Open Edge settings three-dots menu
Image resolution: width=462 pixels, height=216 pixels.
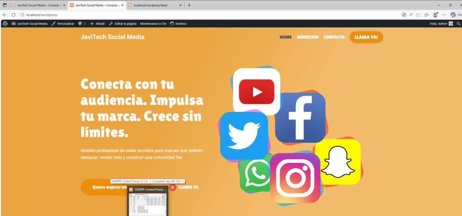coord(444,15)
